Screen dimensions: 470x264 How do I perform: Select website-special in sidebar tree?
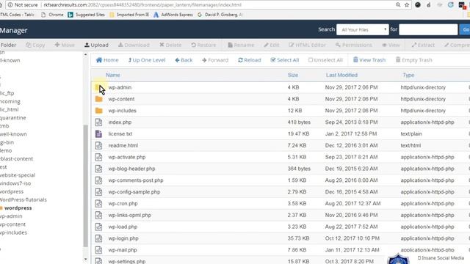[18, 175]
